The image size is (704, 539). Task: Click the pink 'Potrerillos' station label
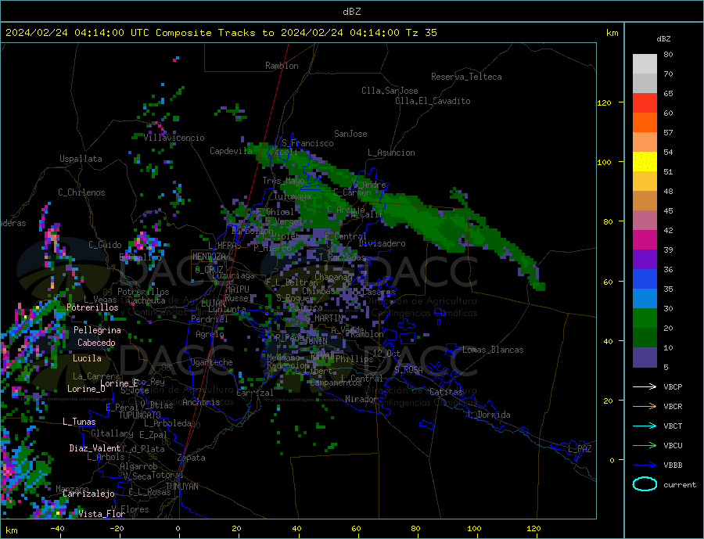coord(92,307)
